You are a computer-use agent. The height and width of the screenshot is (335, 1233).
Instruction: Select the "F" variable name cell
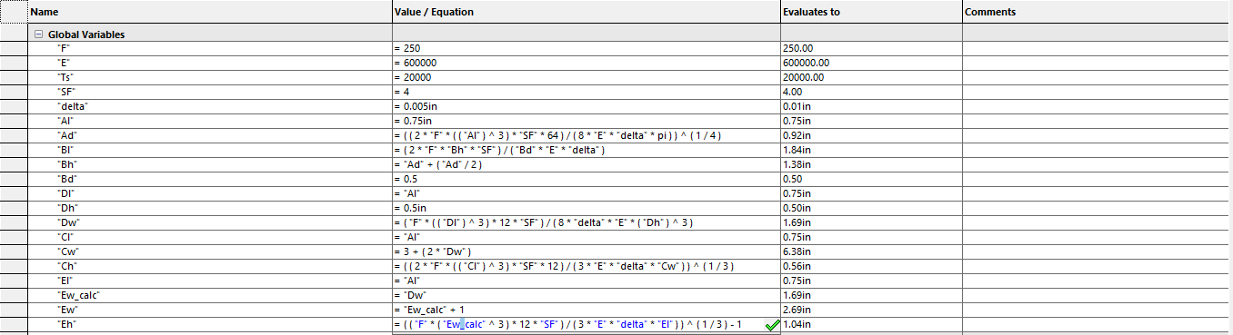[209, 48]
